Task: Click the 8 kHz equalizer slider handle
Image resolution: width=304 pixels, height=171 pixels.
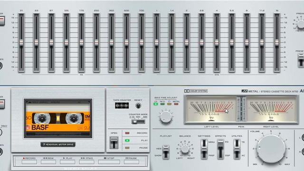Action: [247, 42]
